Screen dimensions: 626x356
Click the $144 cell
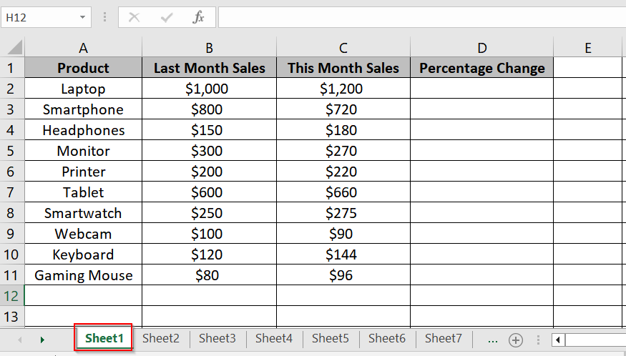click(343, 254)
